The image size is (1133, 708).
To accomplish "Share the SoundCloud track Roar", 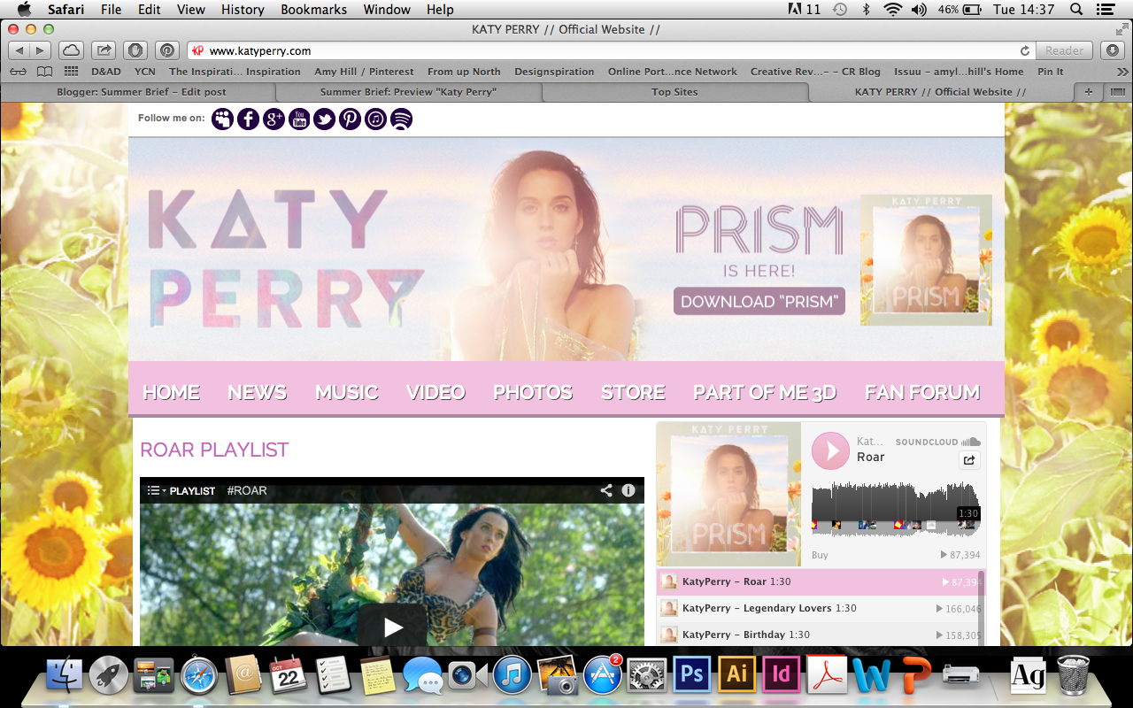I will pyautogui.click(x=969, y=460).
